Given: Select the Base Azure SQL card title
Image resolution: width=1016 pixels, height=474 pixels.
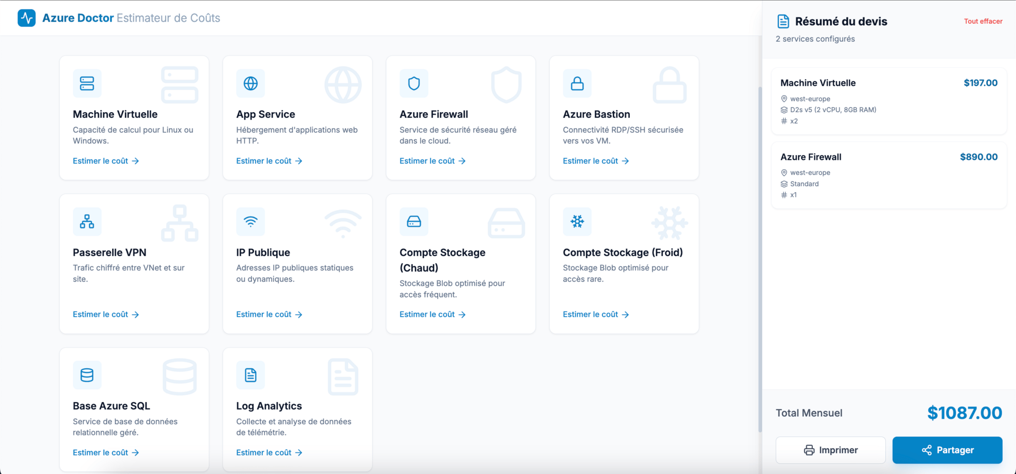Looking at the screenshot, I should (112, 406).
